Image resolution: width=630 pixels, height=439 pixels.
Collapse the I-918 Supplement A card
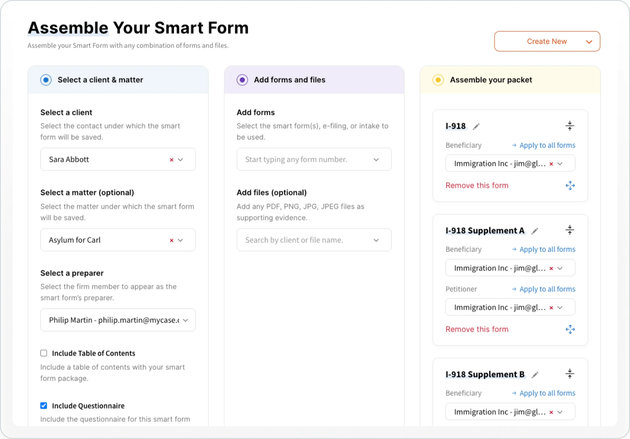[x=569, y=230]
